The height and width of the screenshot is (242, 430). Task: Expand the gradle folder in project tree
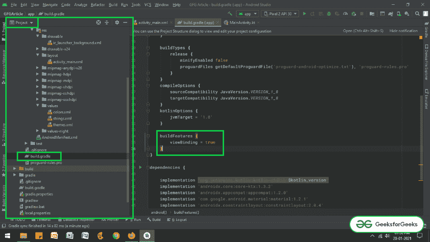point(15,175)
